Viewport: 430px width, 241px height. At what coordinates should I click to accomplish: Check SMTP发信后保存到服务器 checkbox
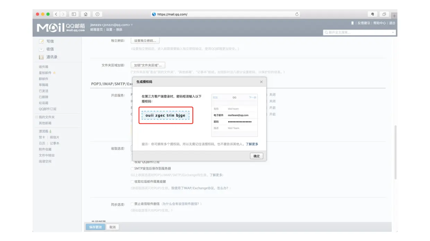132,169
